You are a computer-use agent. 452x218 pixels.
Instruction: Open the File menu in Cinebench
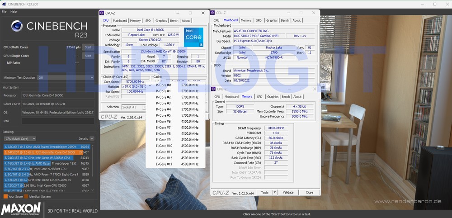(4, 11)
